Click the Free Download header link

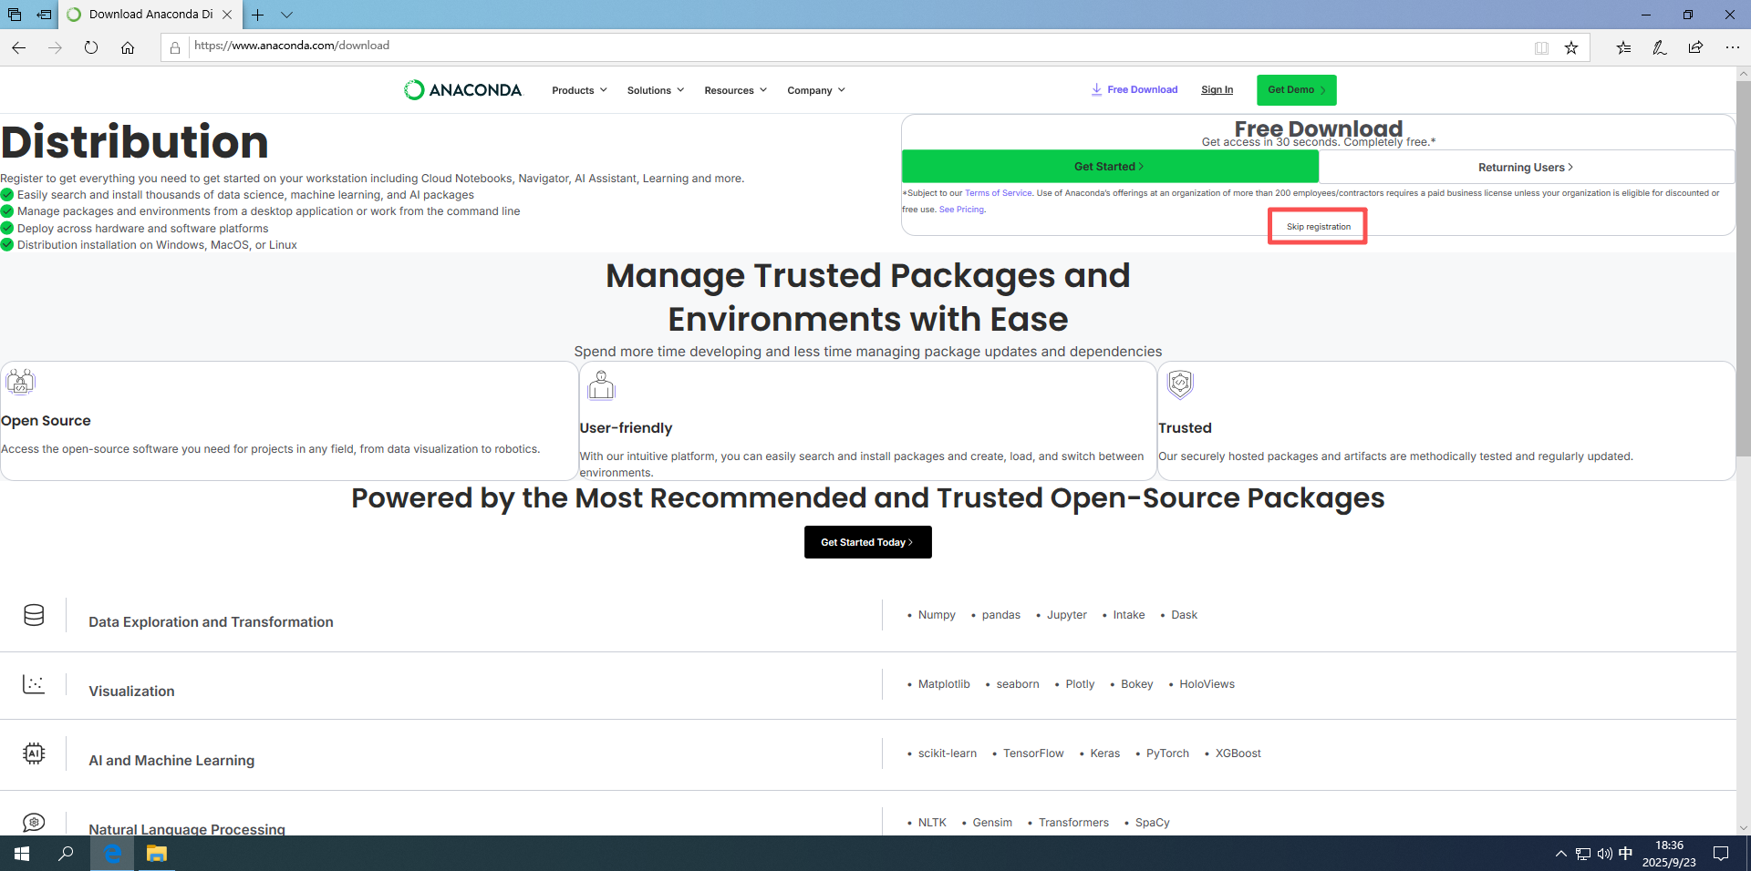coord(1135,89)
